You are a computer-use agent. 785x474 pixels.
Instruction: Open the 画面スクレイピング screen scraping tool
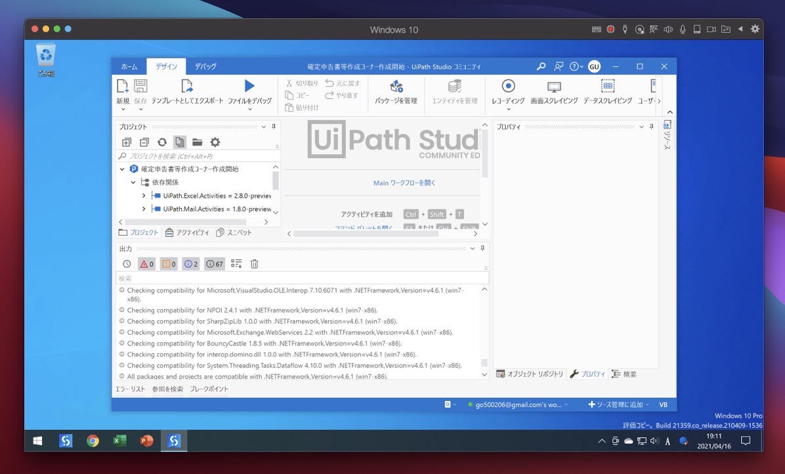click(x=554, y=87)
